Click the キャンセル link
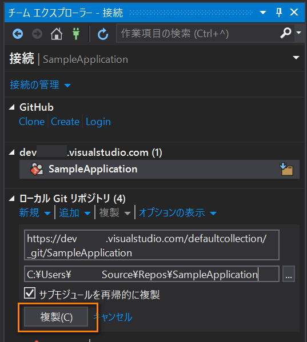Screen dimensions: 307x342 pyautogui.click(x=113, y=317)
